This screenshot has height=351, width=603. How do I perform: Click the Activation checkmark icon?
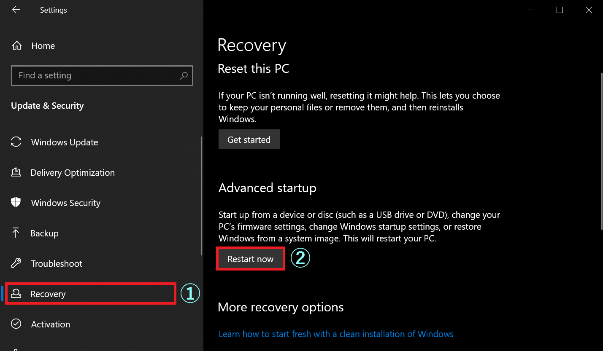click(16, 324)
